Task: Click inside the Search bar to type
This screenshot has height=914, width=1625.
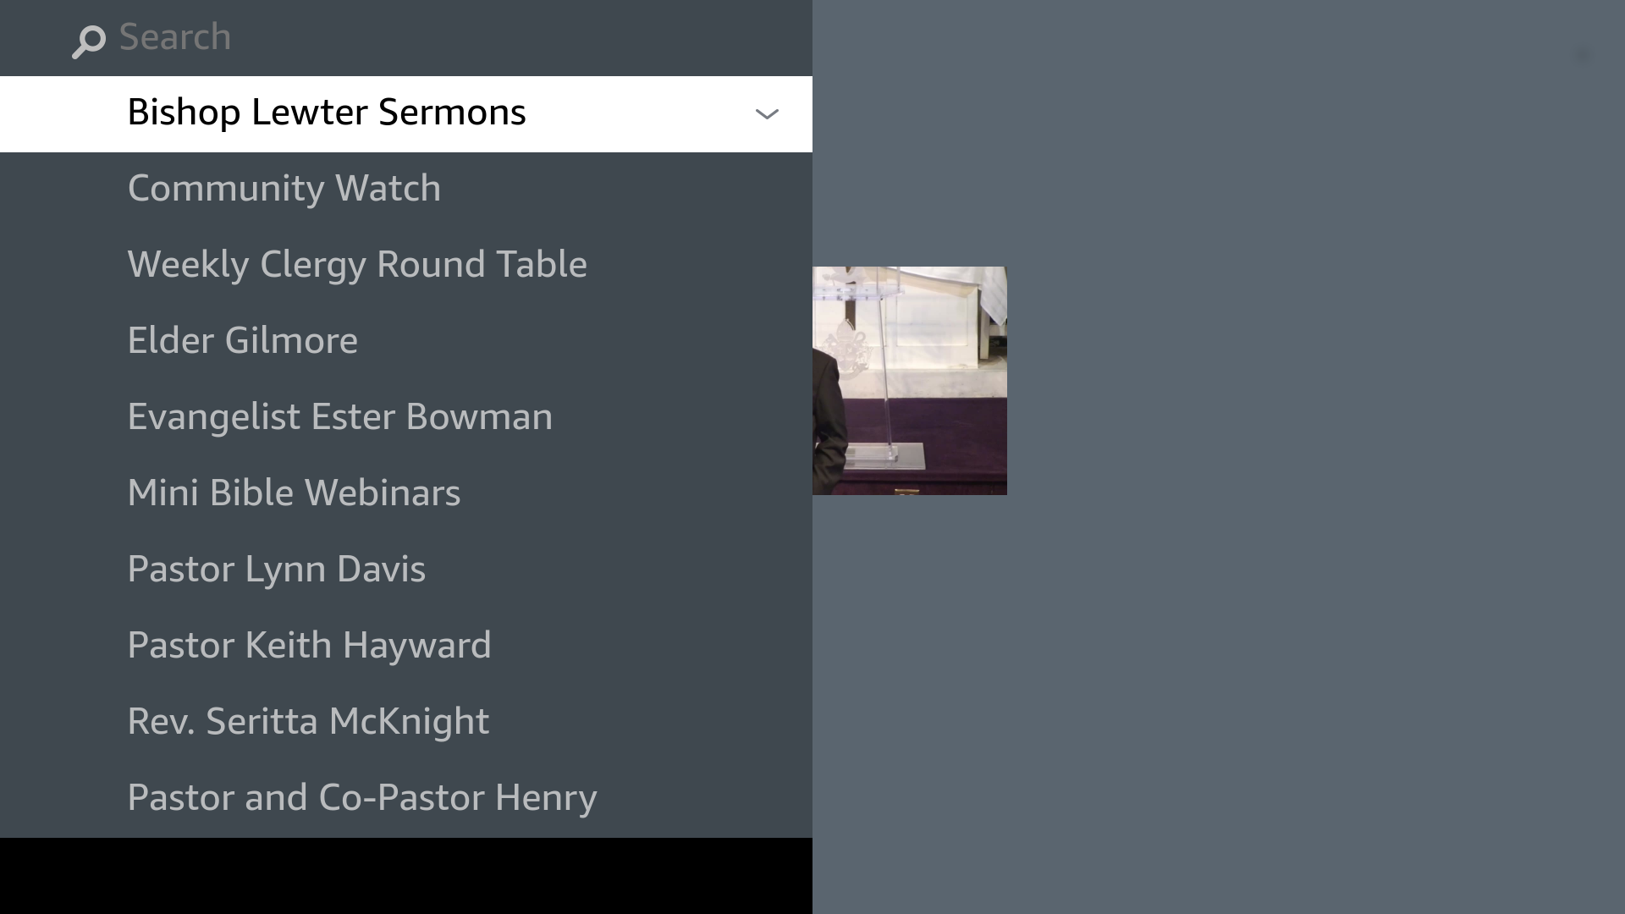Action: tap(254, 37)
